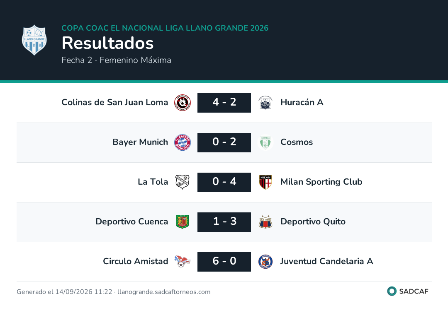Screen dimensions: 448x313
Task: Select the La Tola team shield
Action: [183, 182]
